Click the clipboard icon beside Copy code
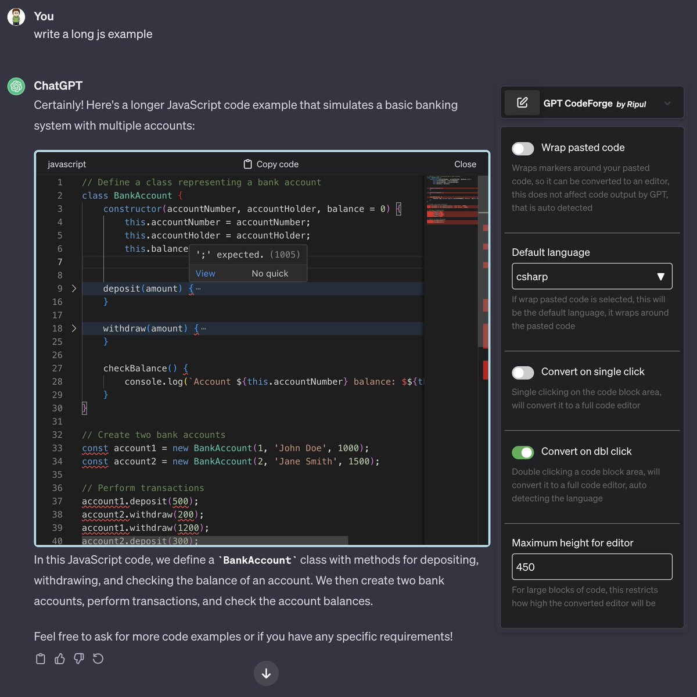This screenshot has height=697, width=697. (247, 164)
